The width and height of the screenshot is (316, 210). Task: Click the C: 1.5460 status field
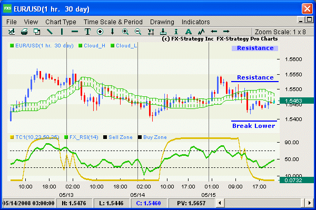[x=149, y=203]
